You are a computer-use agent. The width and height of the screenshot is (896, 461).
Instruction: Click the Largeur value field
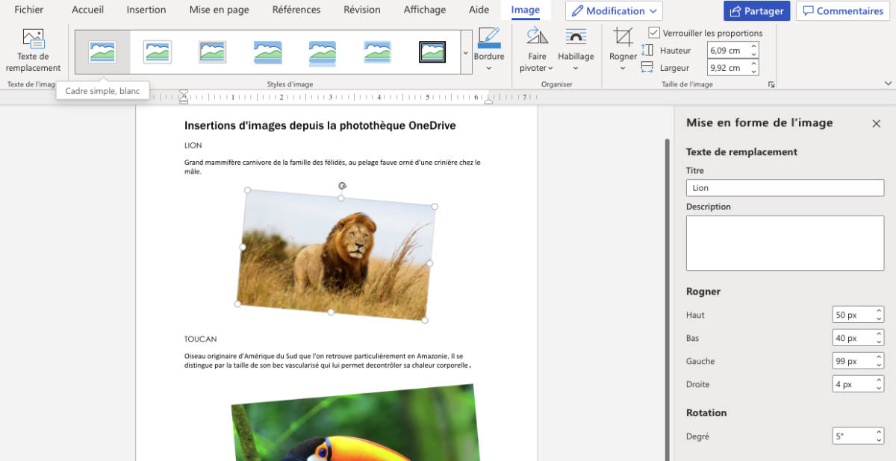(728, 67)
